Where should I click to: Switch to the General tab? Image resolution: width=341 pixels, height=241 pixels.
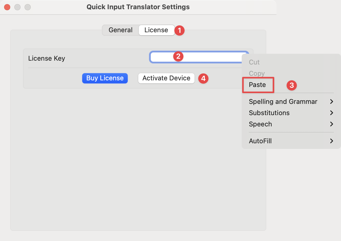pos(121,30)
